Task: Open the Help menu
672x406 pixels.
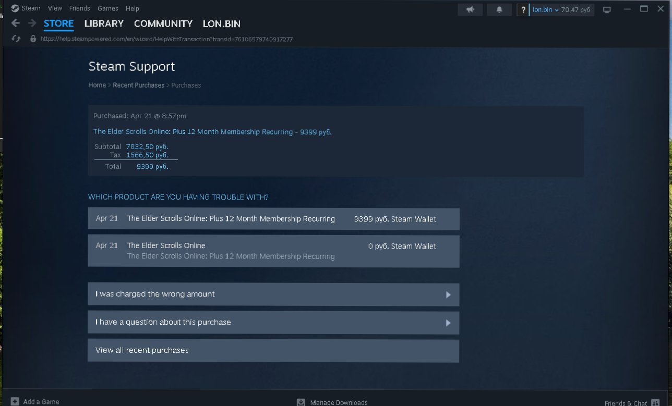Action: (x=133, y=8)
